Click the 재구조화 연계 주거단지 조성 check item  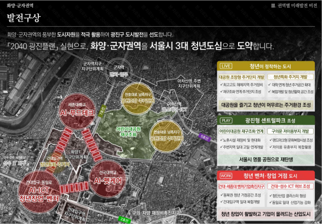point(241,92)
